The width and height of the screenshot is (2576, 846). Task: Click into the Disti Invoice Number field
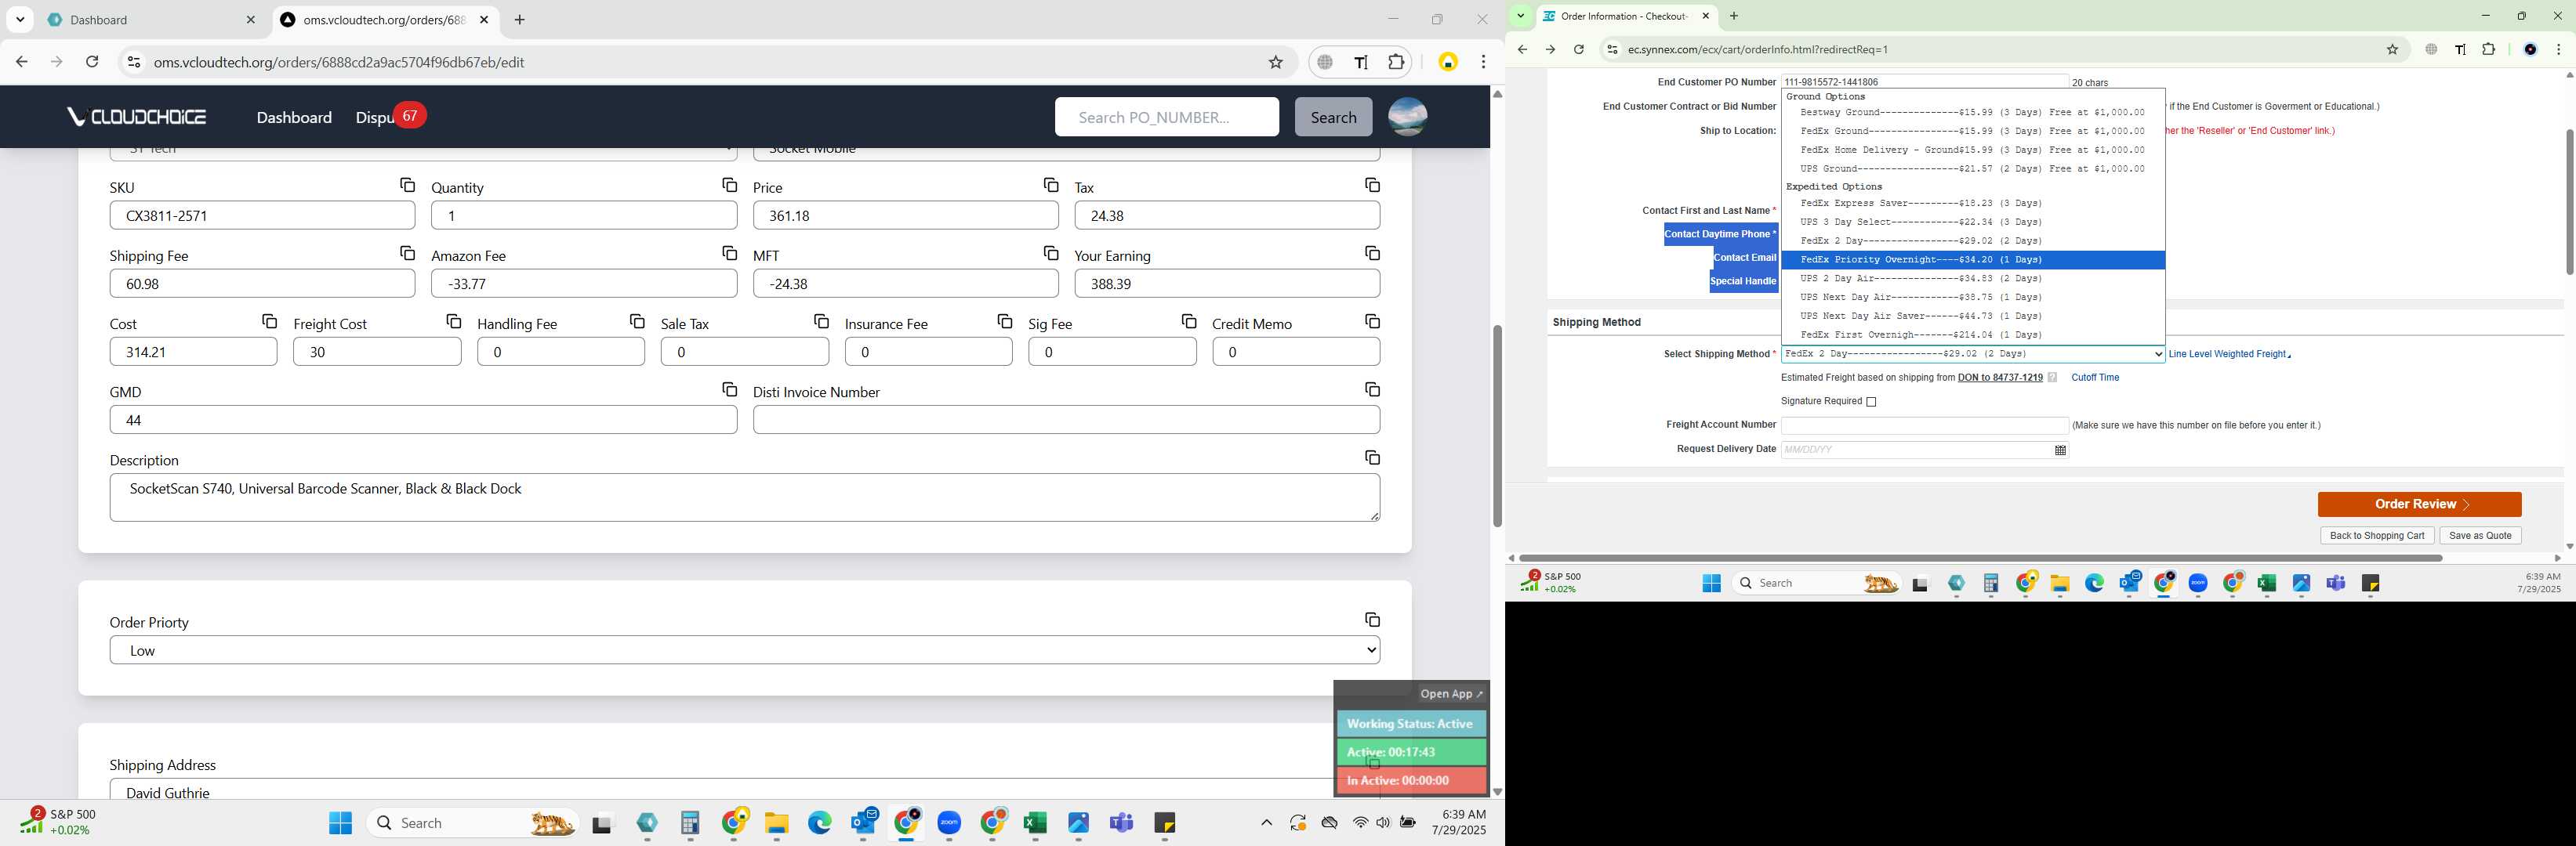(1066, 420)
